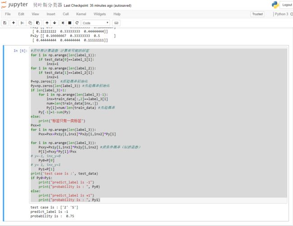Move selected cell down
This screenshot has width=293, height=226.
[x=55, y=23]
